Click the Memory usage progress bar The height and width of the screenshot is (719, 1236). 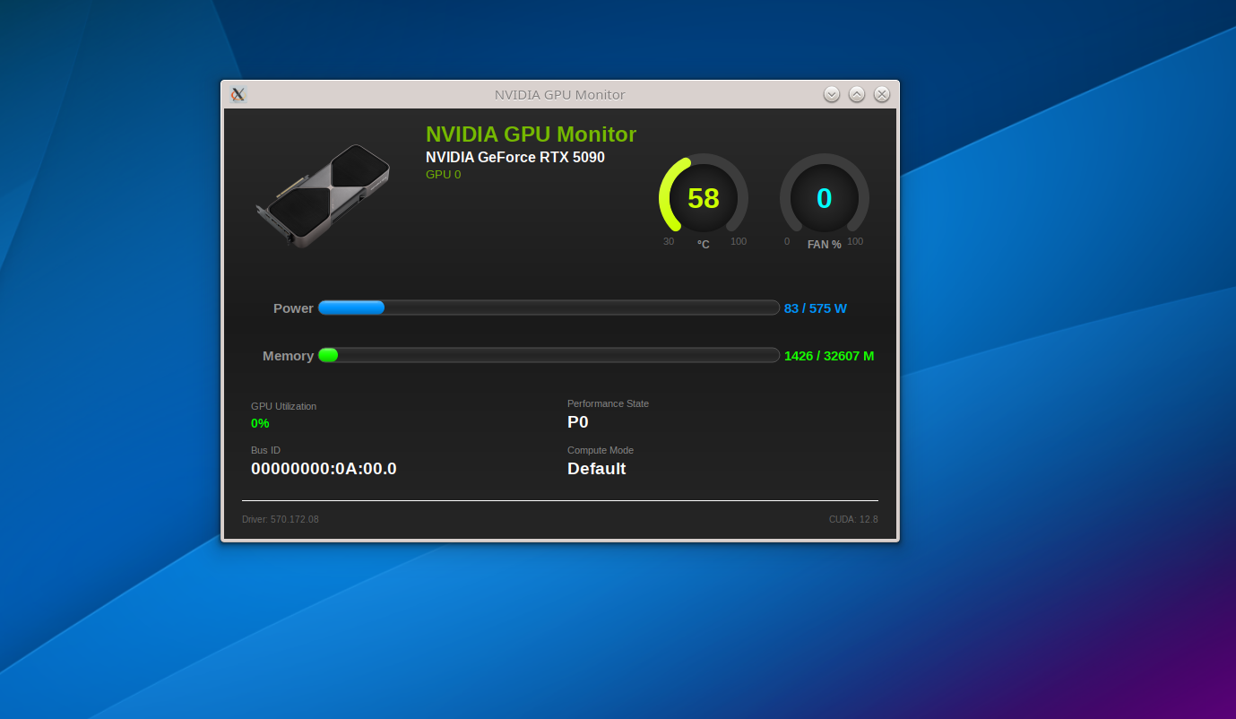549,355
